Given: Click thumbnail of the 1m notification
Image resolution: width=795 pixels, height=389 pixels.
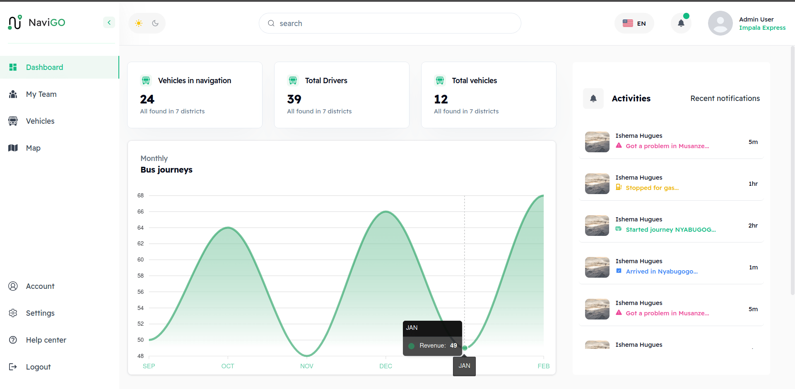Looking at the screenshot, I should click(x=597, y=267).
